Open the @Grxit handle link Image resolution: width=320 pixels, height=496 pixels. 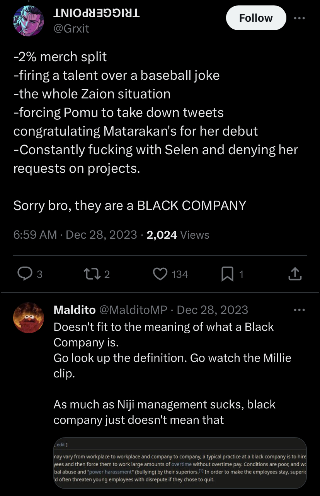pyautogui.click(x=71, y=28)
